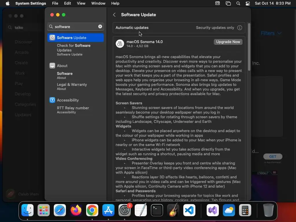Open Launchpad from the Dock

(44, 210)
